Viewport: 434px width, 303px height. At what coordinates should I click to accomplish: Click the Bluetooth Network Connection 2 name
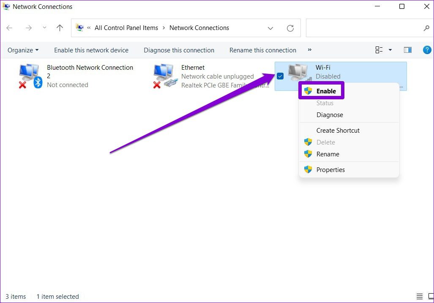(x=90, y=71)
